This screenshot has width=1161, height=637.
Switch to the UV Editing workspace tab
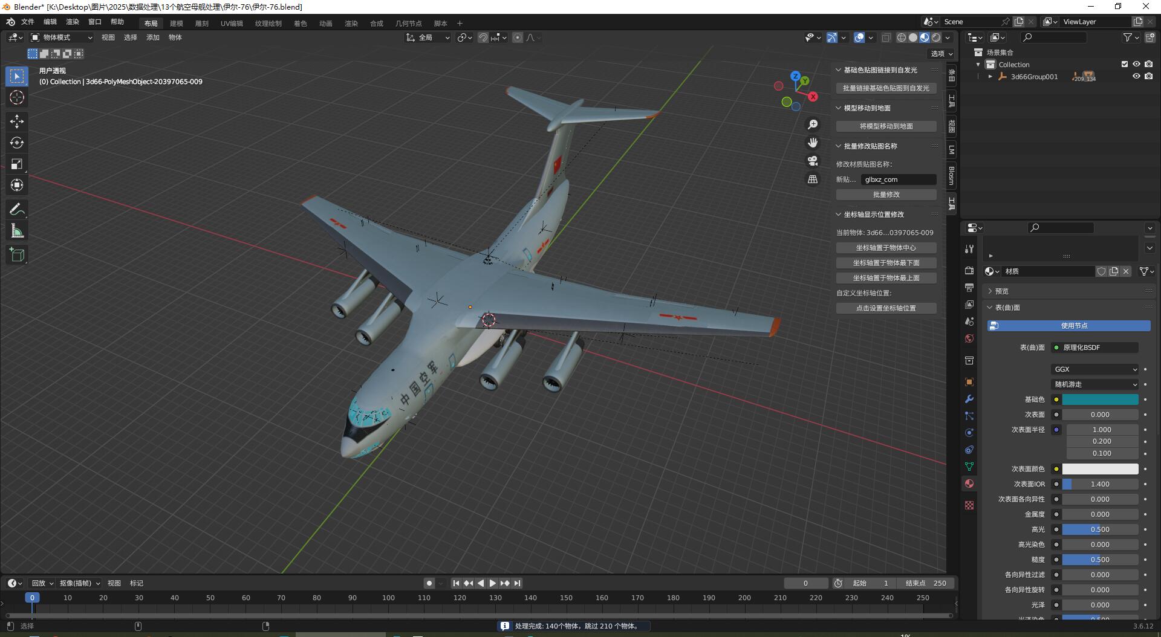[232, 24]
